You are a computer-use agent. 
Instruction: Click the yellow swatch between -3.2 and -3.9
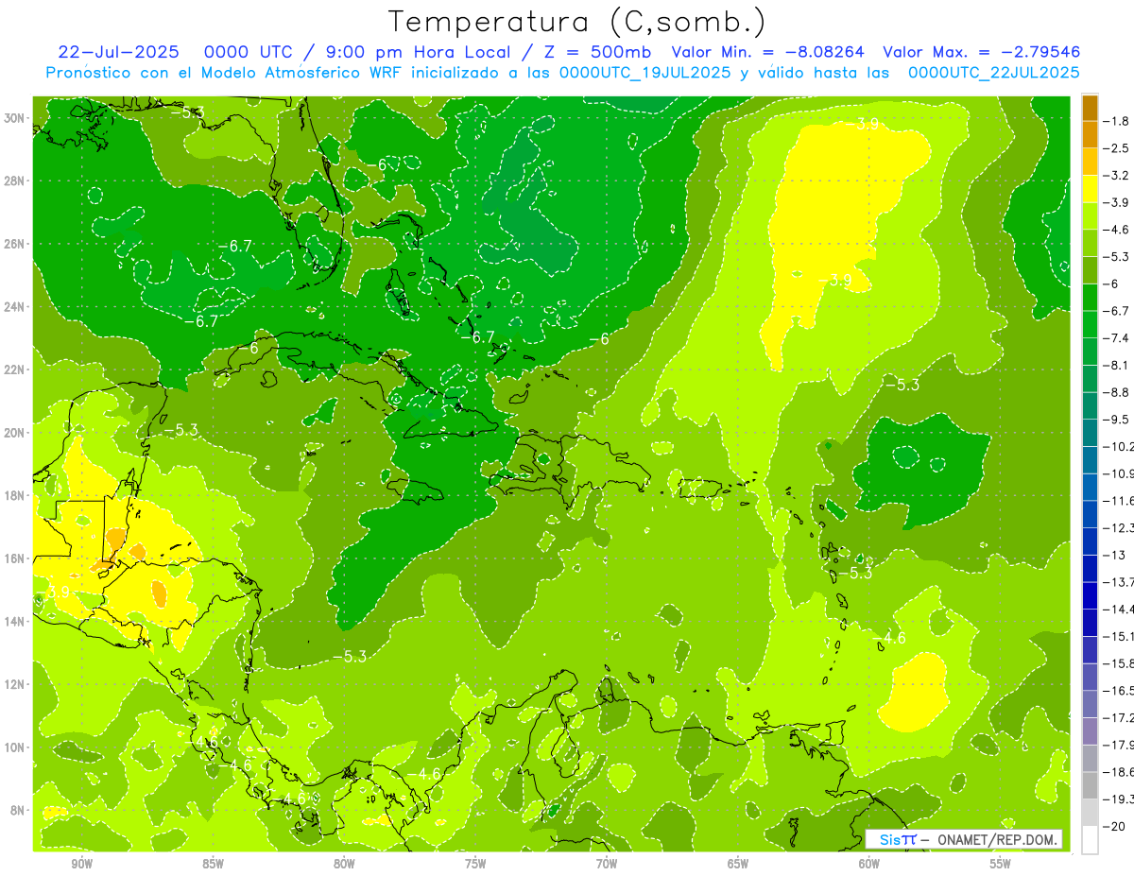click(1090, 189)
